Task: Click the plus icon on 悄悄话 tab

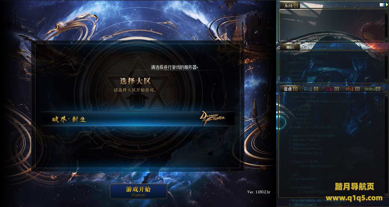Action: pos(378,89)
